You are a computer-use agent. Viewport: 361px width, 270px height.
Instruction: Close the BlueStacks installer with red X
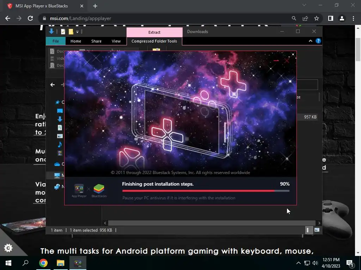coord(287,60)
